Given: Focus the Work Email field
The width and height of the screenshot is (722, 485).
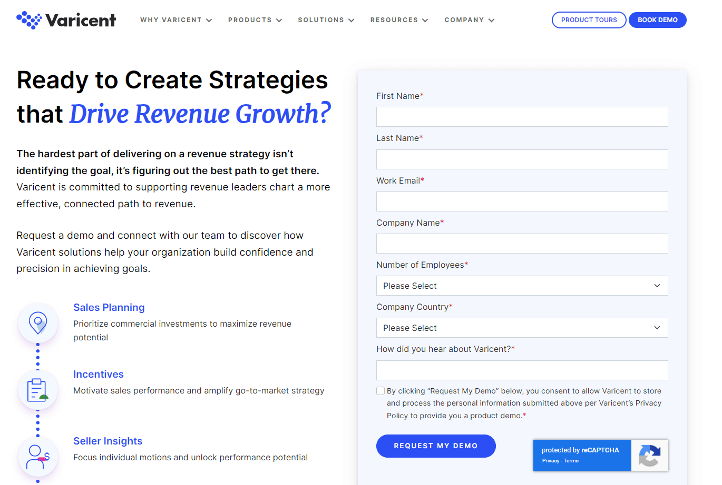Looking at the screenshot, I should [522, 201].
